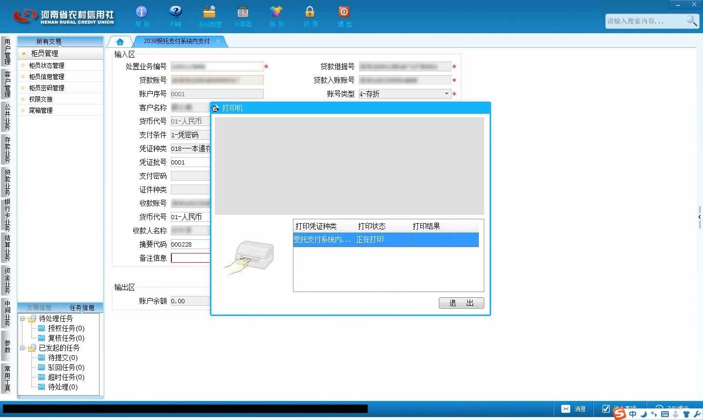The height and width of the screenshot is (420, 703).
Task: Collapse the 已发起的任务 tree node
Action: 22,348
